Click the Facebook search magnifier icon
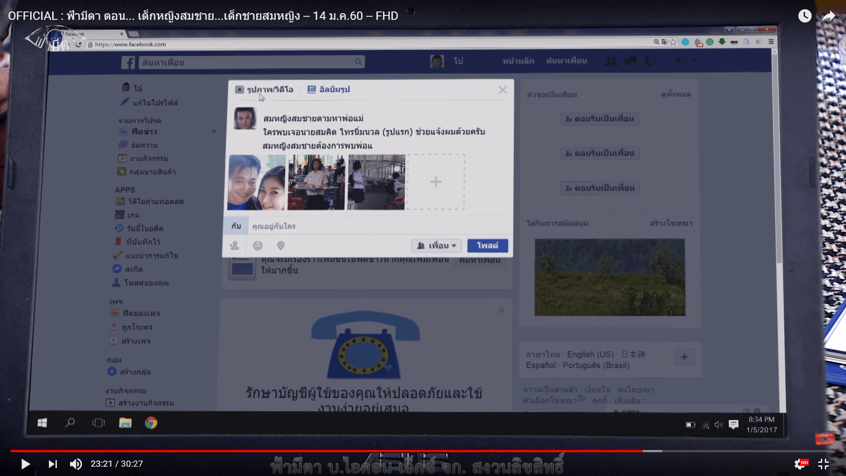 (358, 62)
